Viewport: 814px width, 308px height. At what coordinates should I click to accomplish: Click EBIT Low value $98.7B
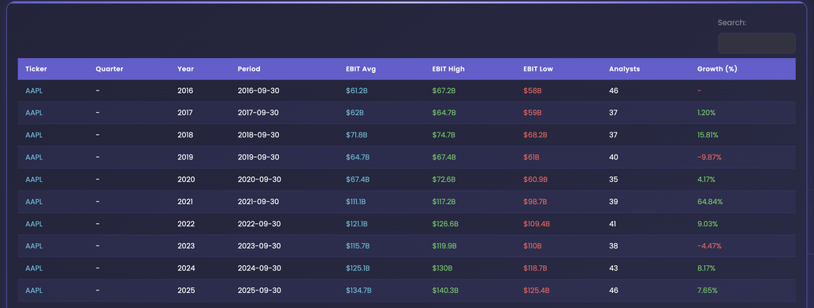[535, 202]
